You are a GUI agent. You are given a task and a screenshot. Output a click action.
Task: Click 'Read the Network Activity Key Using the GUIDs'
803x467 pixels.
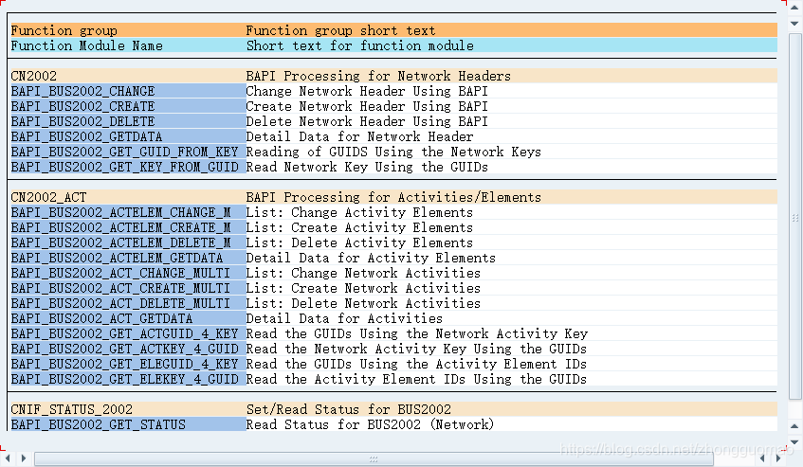(416, 350)
